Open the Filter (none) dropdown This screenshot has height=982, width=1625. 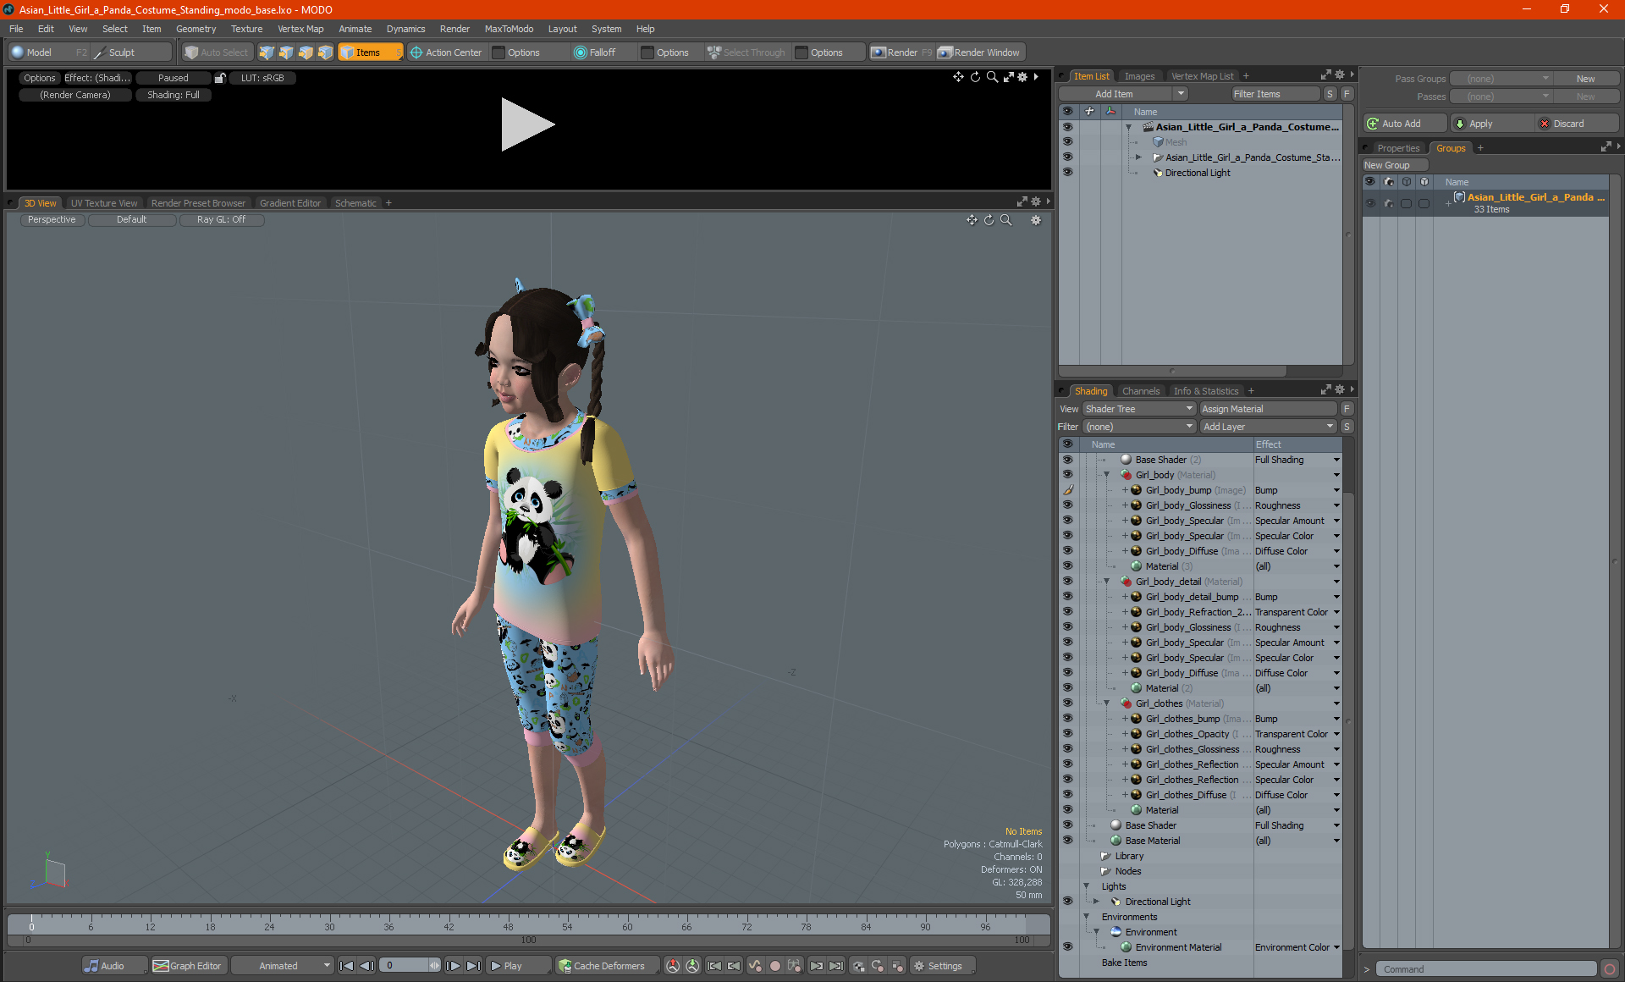point(1138,427)
